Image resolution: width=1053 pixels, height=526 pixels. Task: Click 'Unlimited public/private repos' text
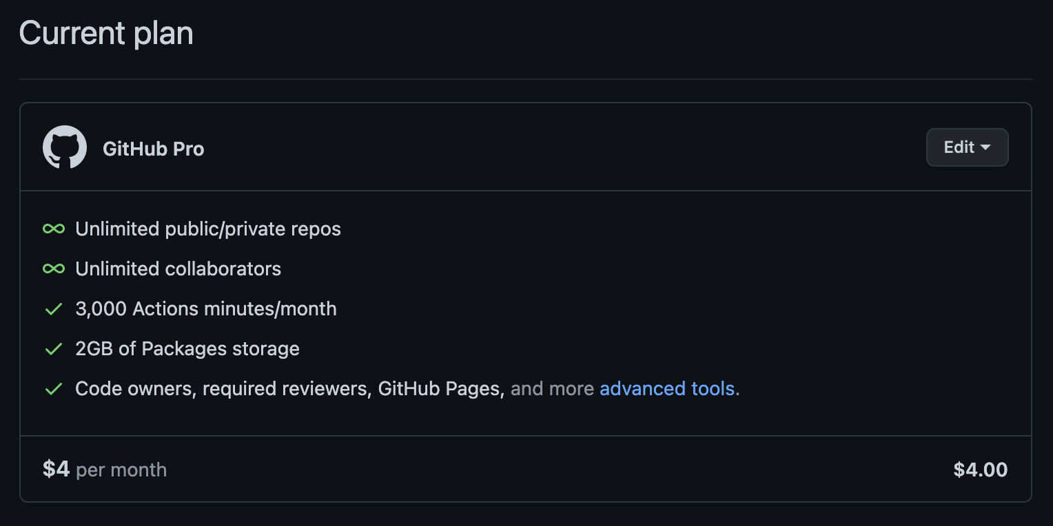(x=208, y=229)
